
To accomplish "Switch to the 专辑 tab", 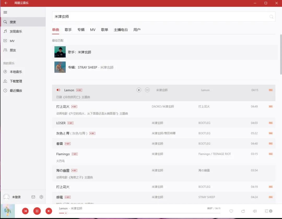I will [81, 30].
